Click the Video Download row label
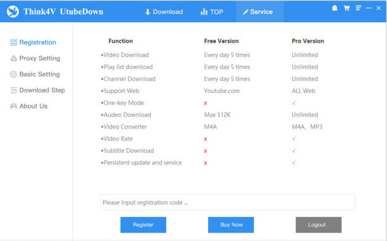Viewport: 387px width, 241px height. pyautogui.click(x=125, y=55)
